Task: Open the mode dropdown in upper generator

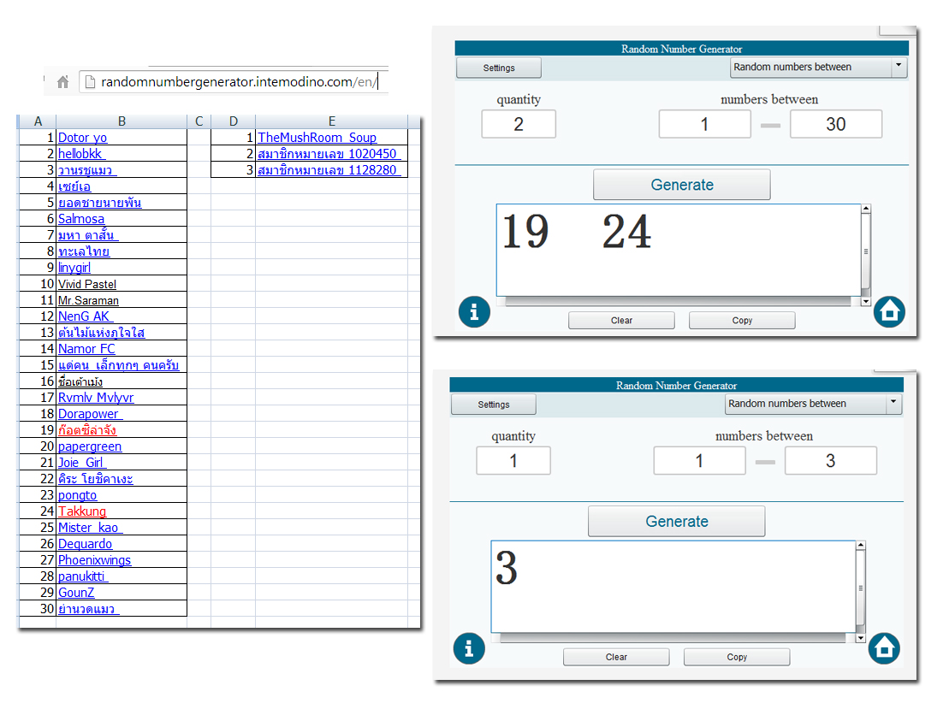Action: pyautogui.click(x=819, y=68)
